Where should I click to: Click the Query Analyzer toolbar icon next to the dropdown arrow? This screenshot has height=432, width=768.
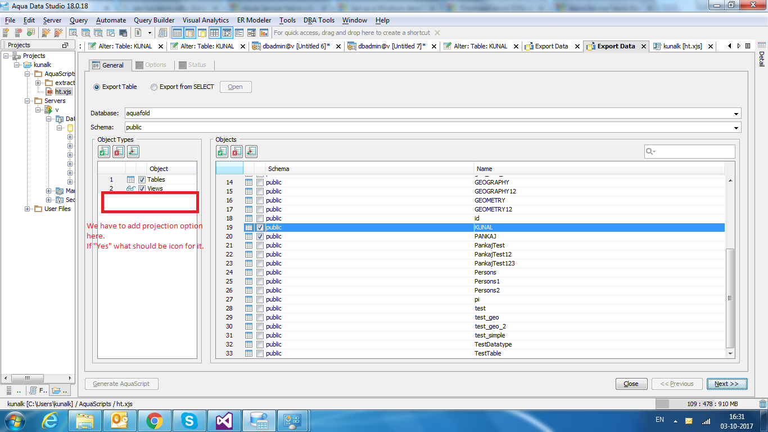pos(138,33)
